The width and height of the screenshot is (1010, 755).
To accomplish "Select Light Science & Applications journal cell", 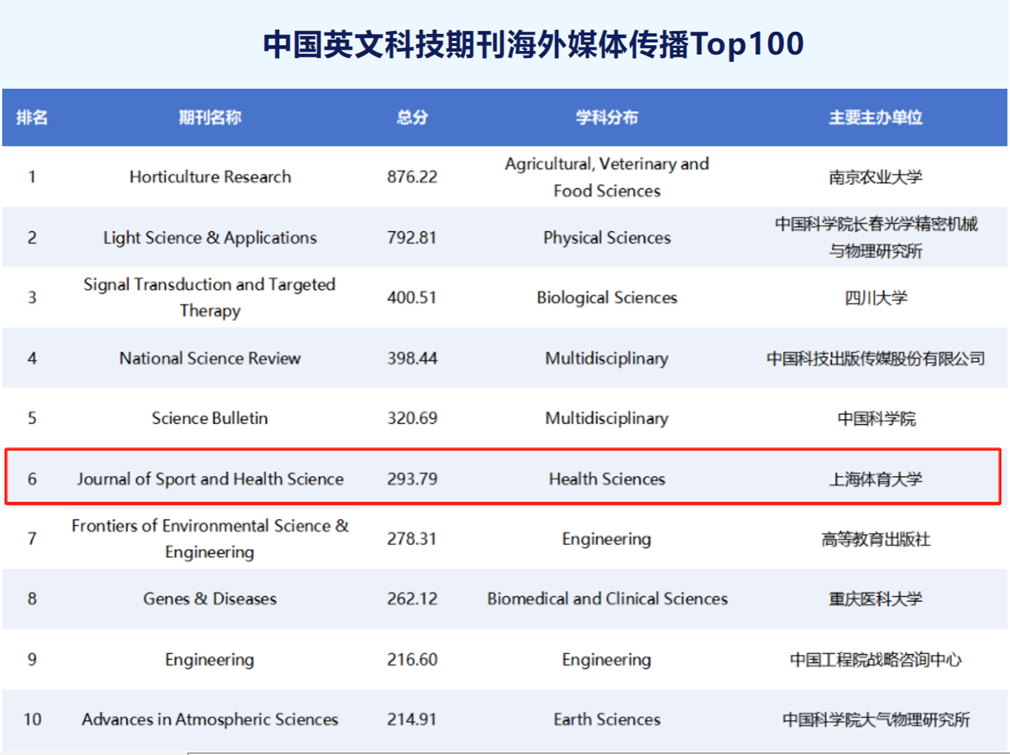I will tap(210, 237).
